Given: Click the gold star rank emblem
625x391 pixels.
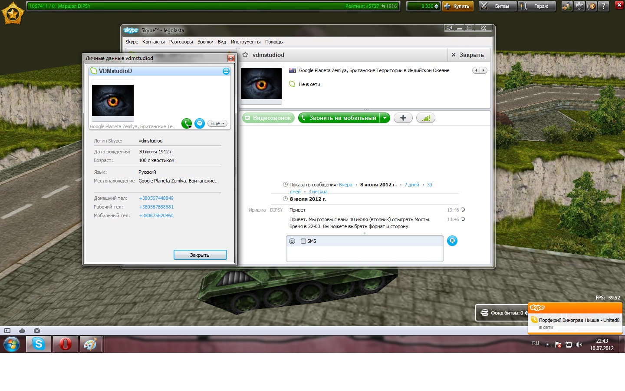Looking at the screenshot, I should (x=13, y=13).
